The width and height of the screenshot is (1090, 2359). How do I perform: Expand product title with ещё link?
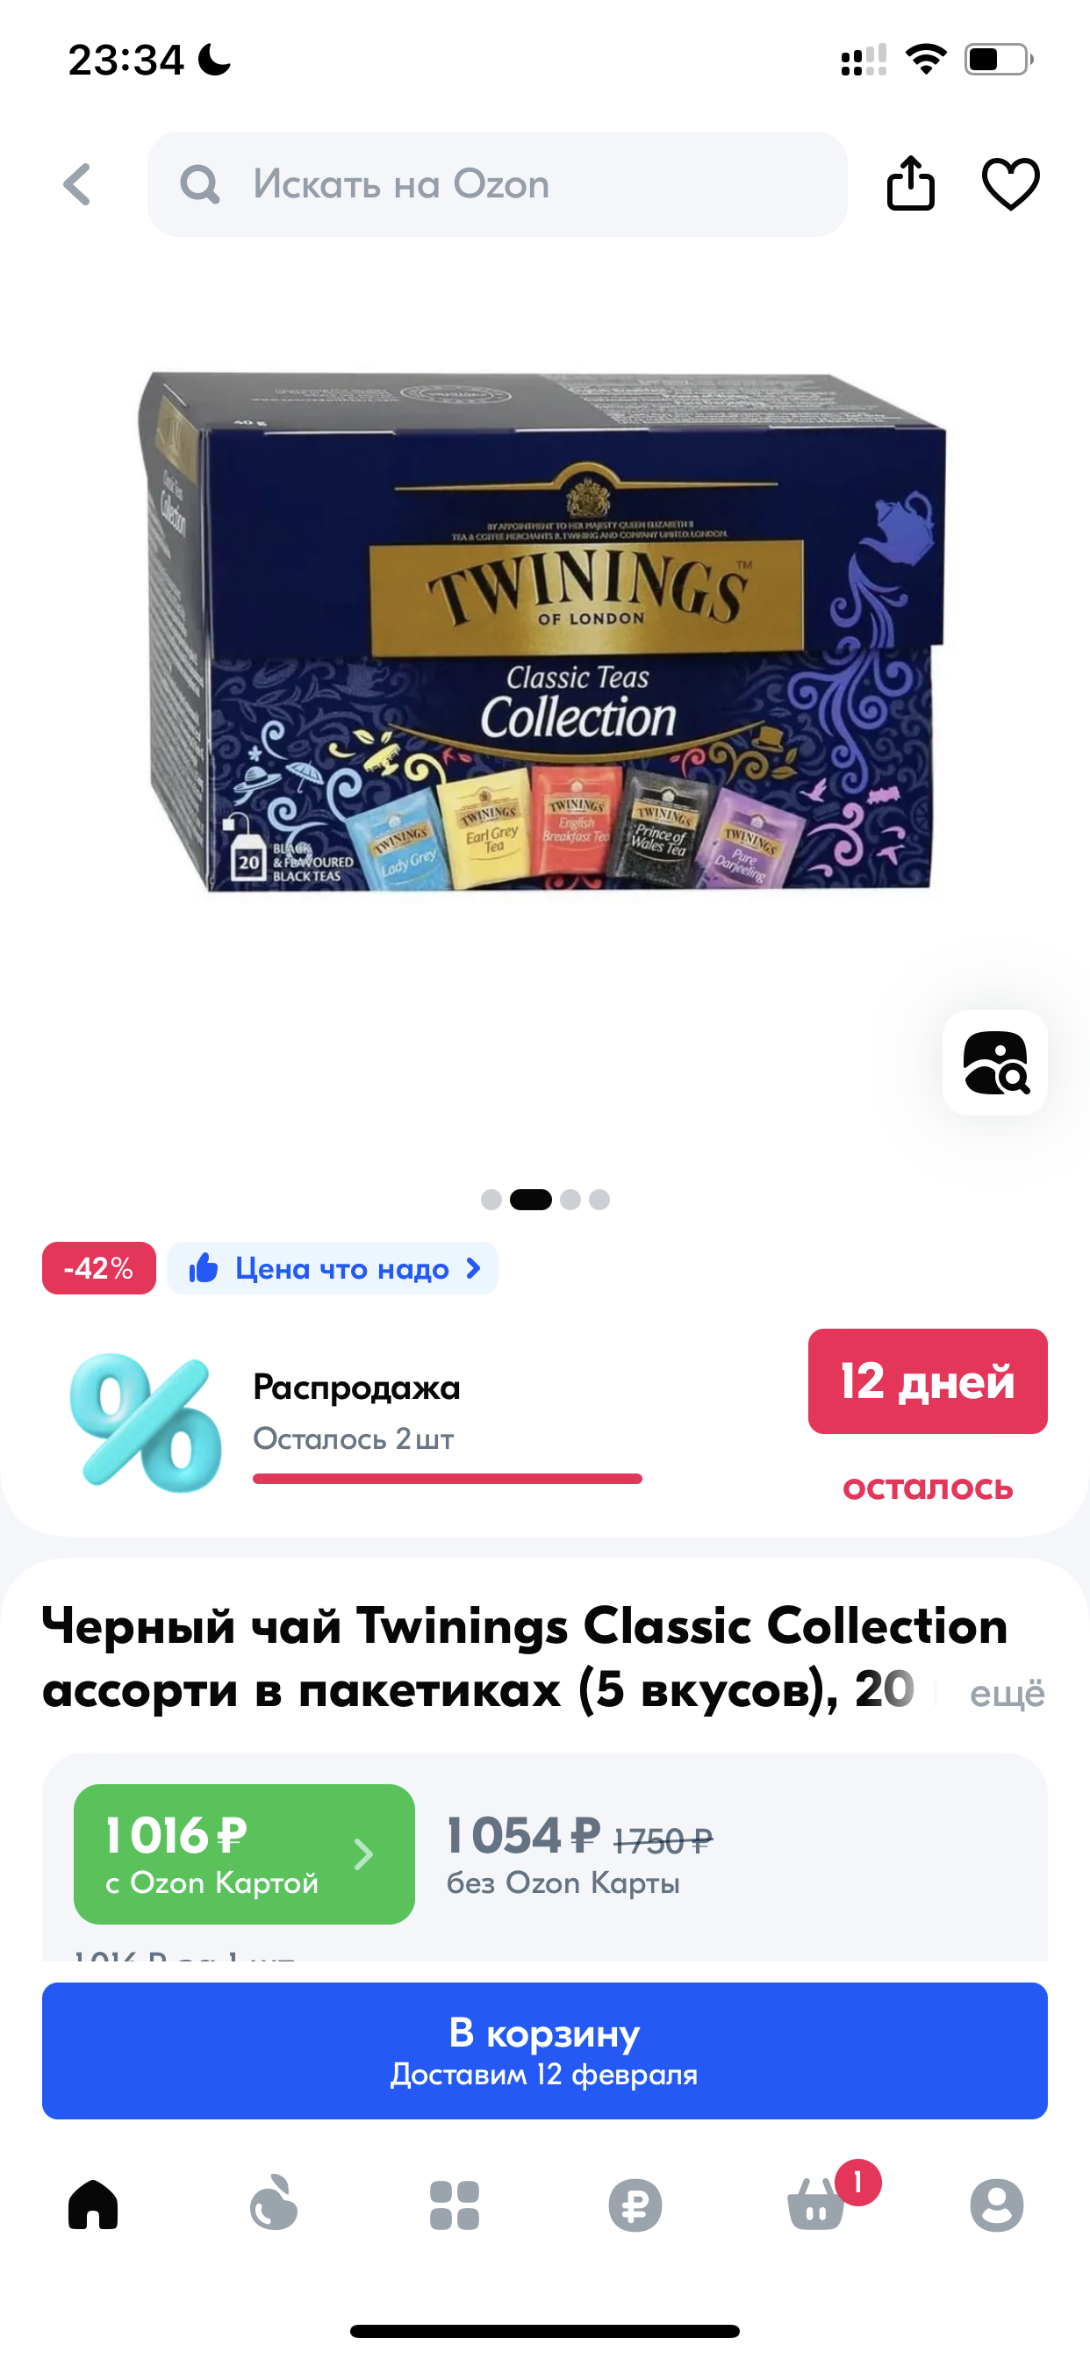coord(1007,1693)
